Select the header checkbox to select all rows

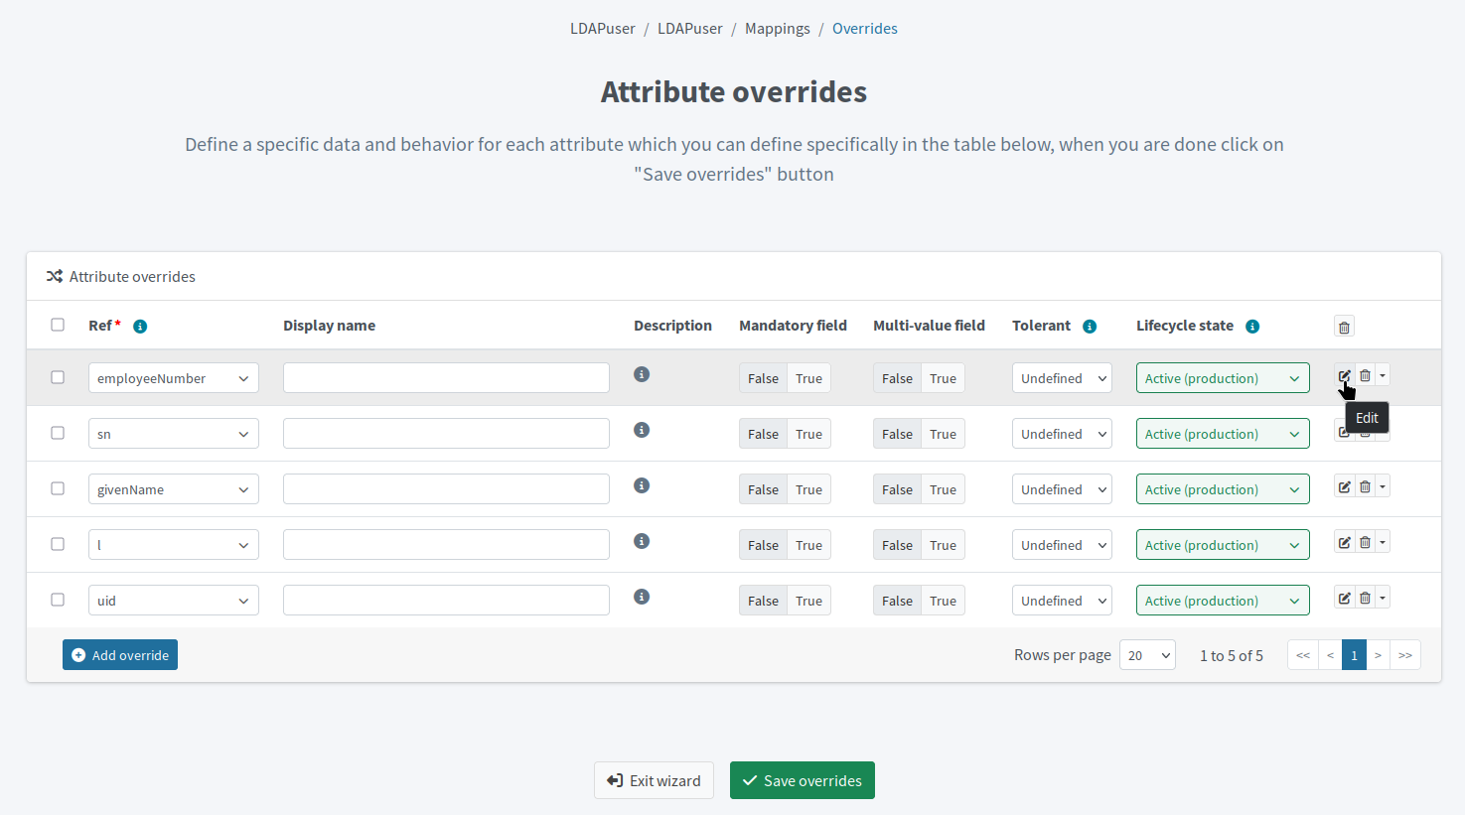tap(57, 325)
